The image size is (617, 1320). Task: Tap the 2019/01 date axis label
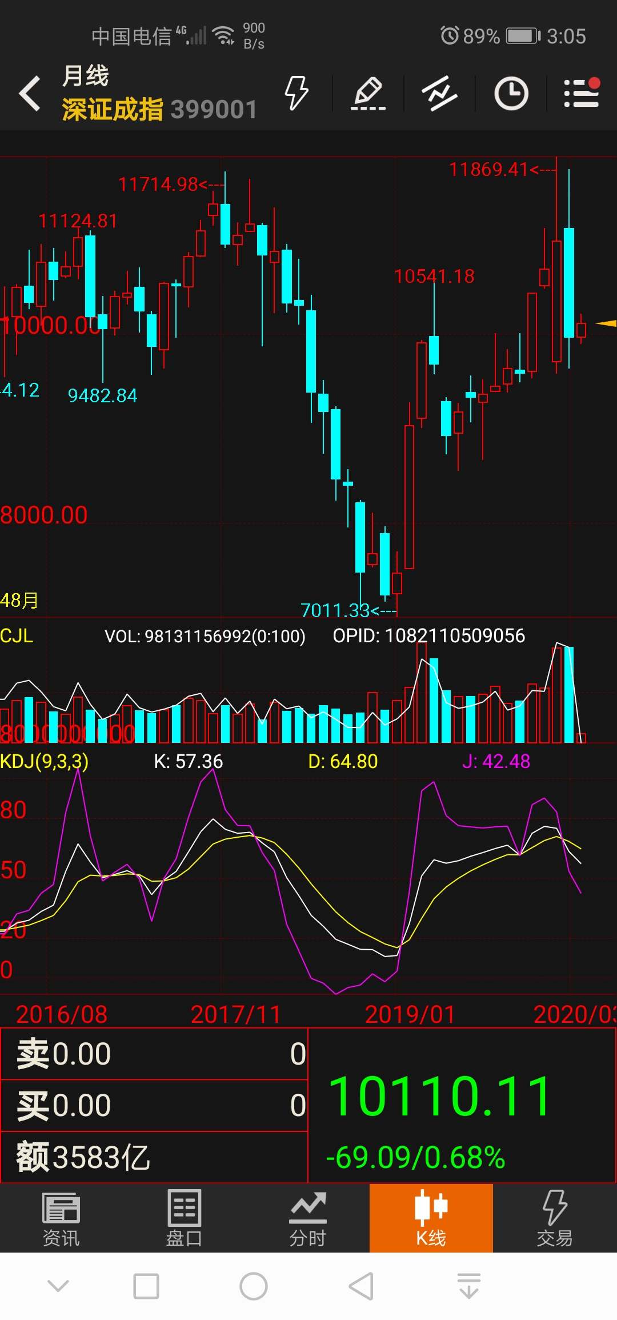coord(410,1014)
